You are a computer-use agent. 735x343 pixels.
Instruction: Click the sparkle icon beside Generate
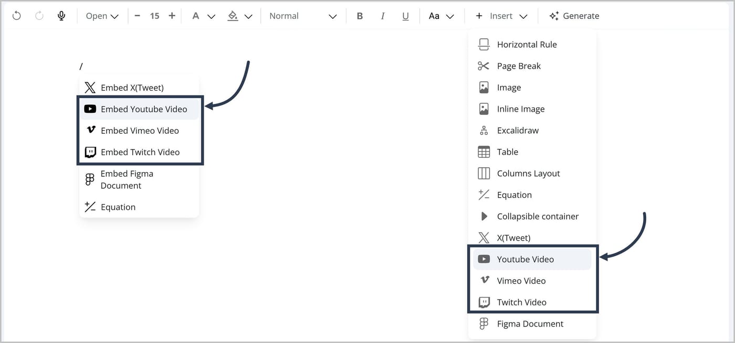[x=554, y=16]
